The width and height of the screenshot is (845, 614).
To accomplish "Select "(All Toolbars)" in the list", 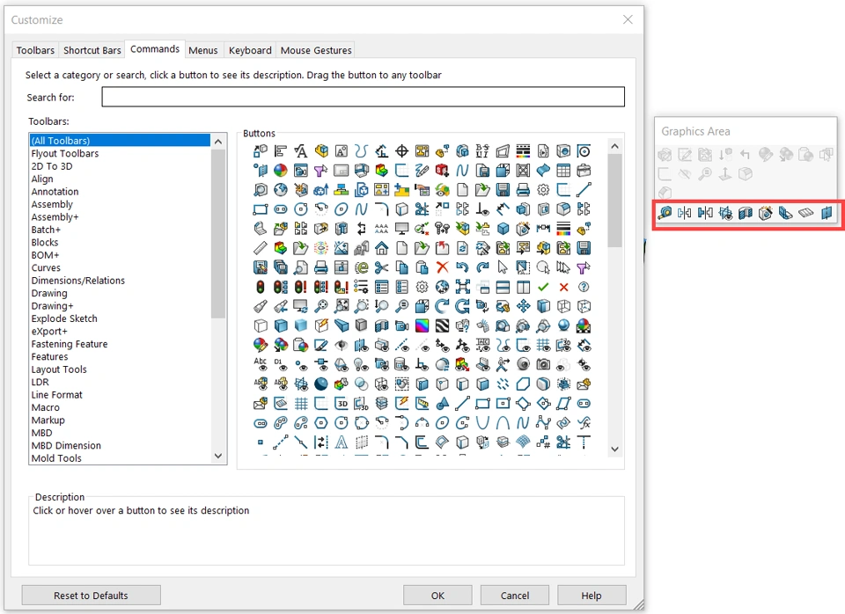I will pyautogui.click(x=120, y=141).
